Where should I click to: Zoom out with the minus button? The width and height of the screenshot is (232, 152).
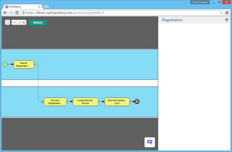(x=14, y=23)
